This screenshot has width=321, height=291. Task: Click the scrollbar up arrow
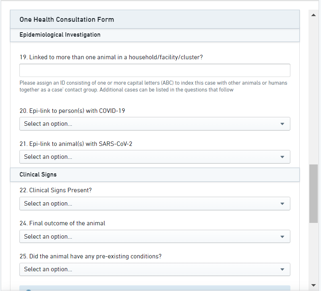pyautogui.click(x=313, y=15)
